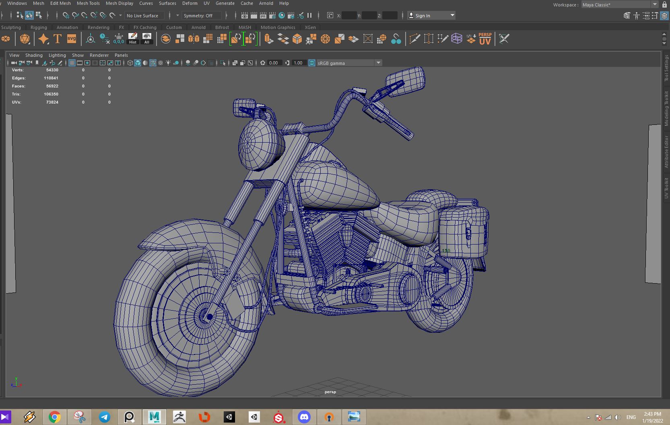Switch to the Rendering menu set tab
Image resolution: width=670 pixels, height=425 pixels.
pyautogui.click(x=99, y=27)
